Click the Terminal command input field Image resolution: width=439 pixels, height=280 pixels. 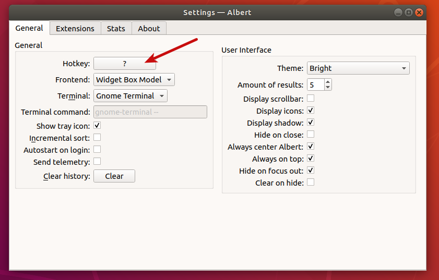pos(150,112)
